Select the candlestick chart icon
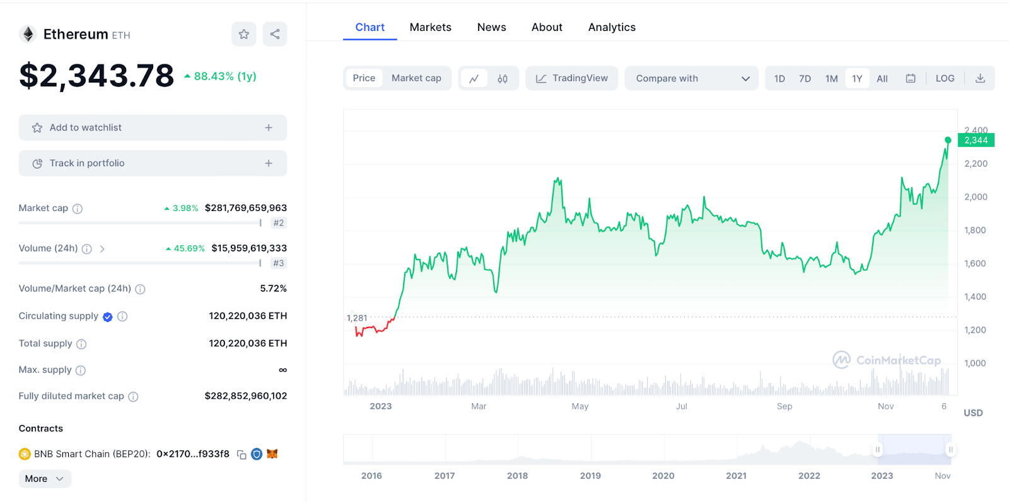 (x=503, y=79)
